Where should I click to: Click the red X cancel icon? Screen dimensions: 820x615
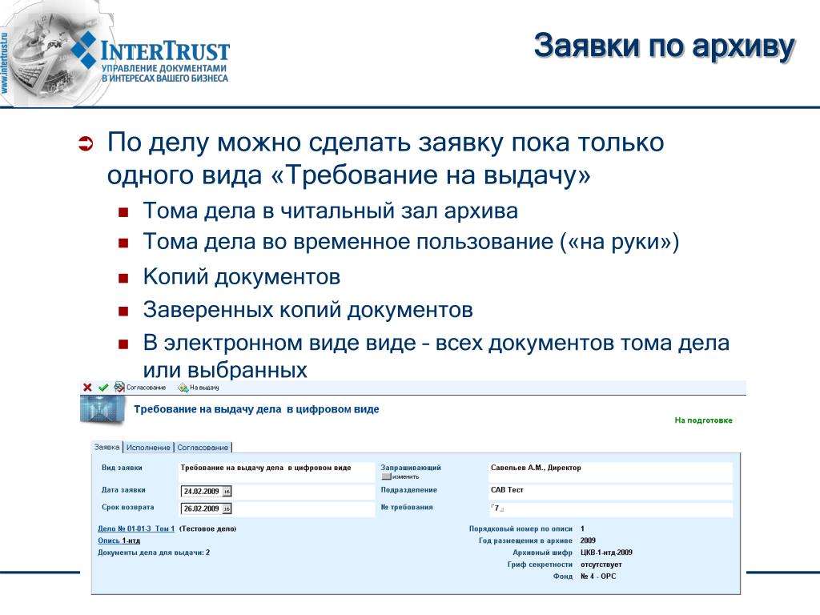click(x=87, y=388)
